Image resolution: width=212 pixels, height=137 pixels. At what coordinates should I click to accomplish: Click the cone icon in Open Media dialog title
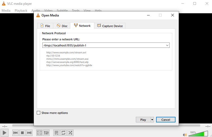click(x=38, y=15)
